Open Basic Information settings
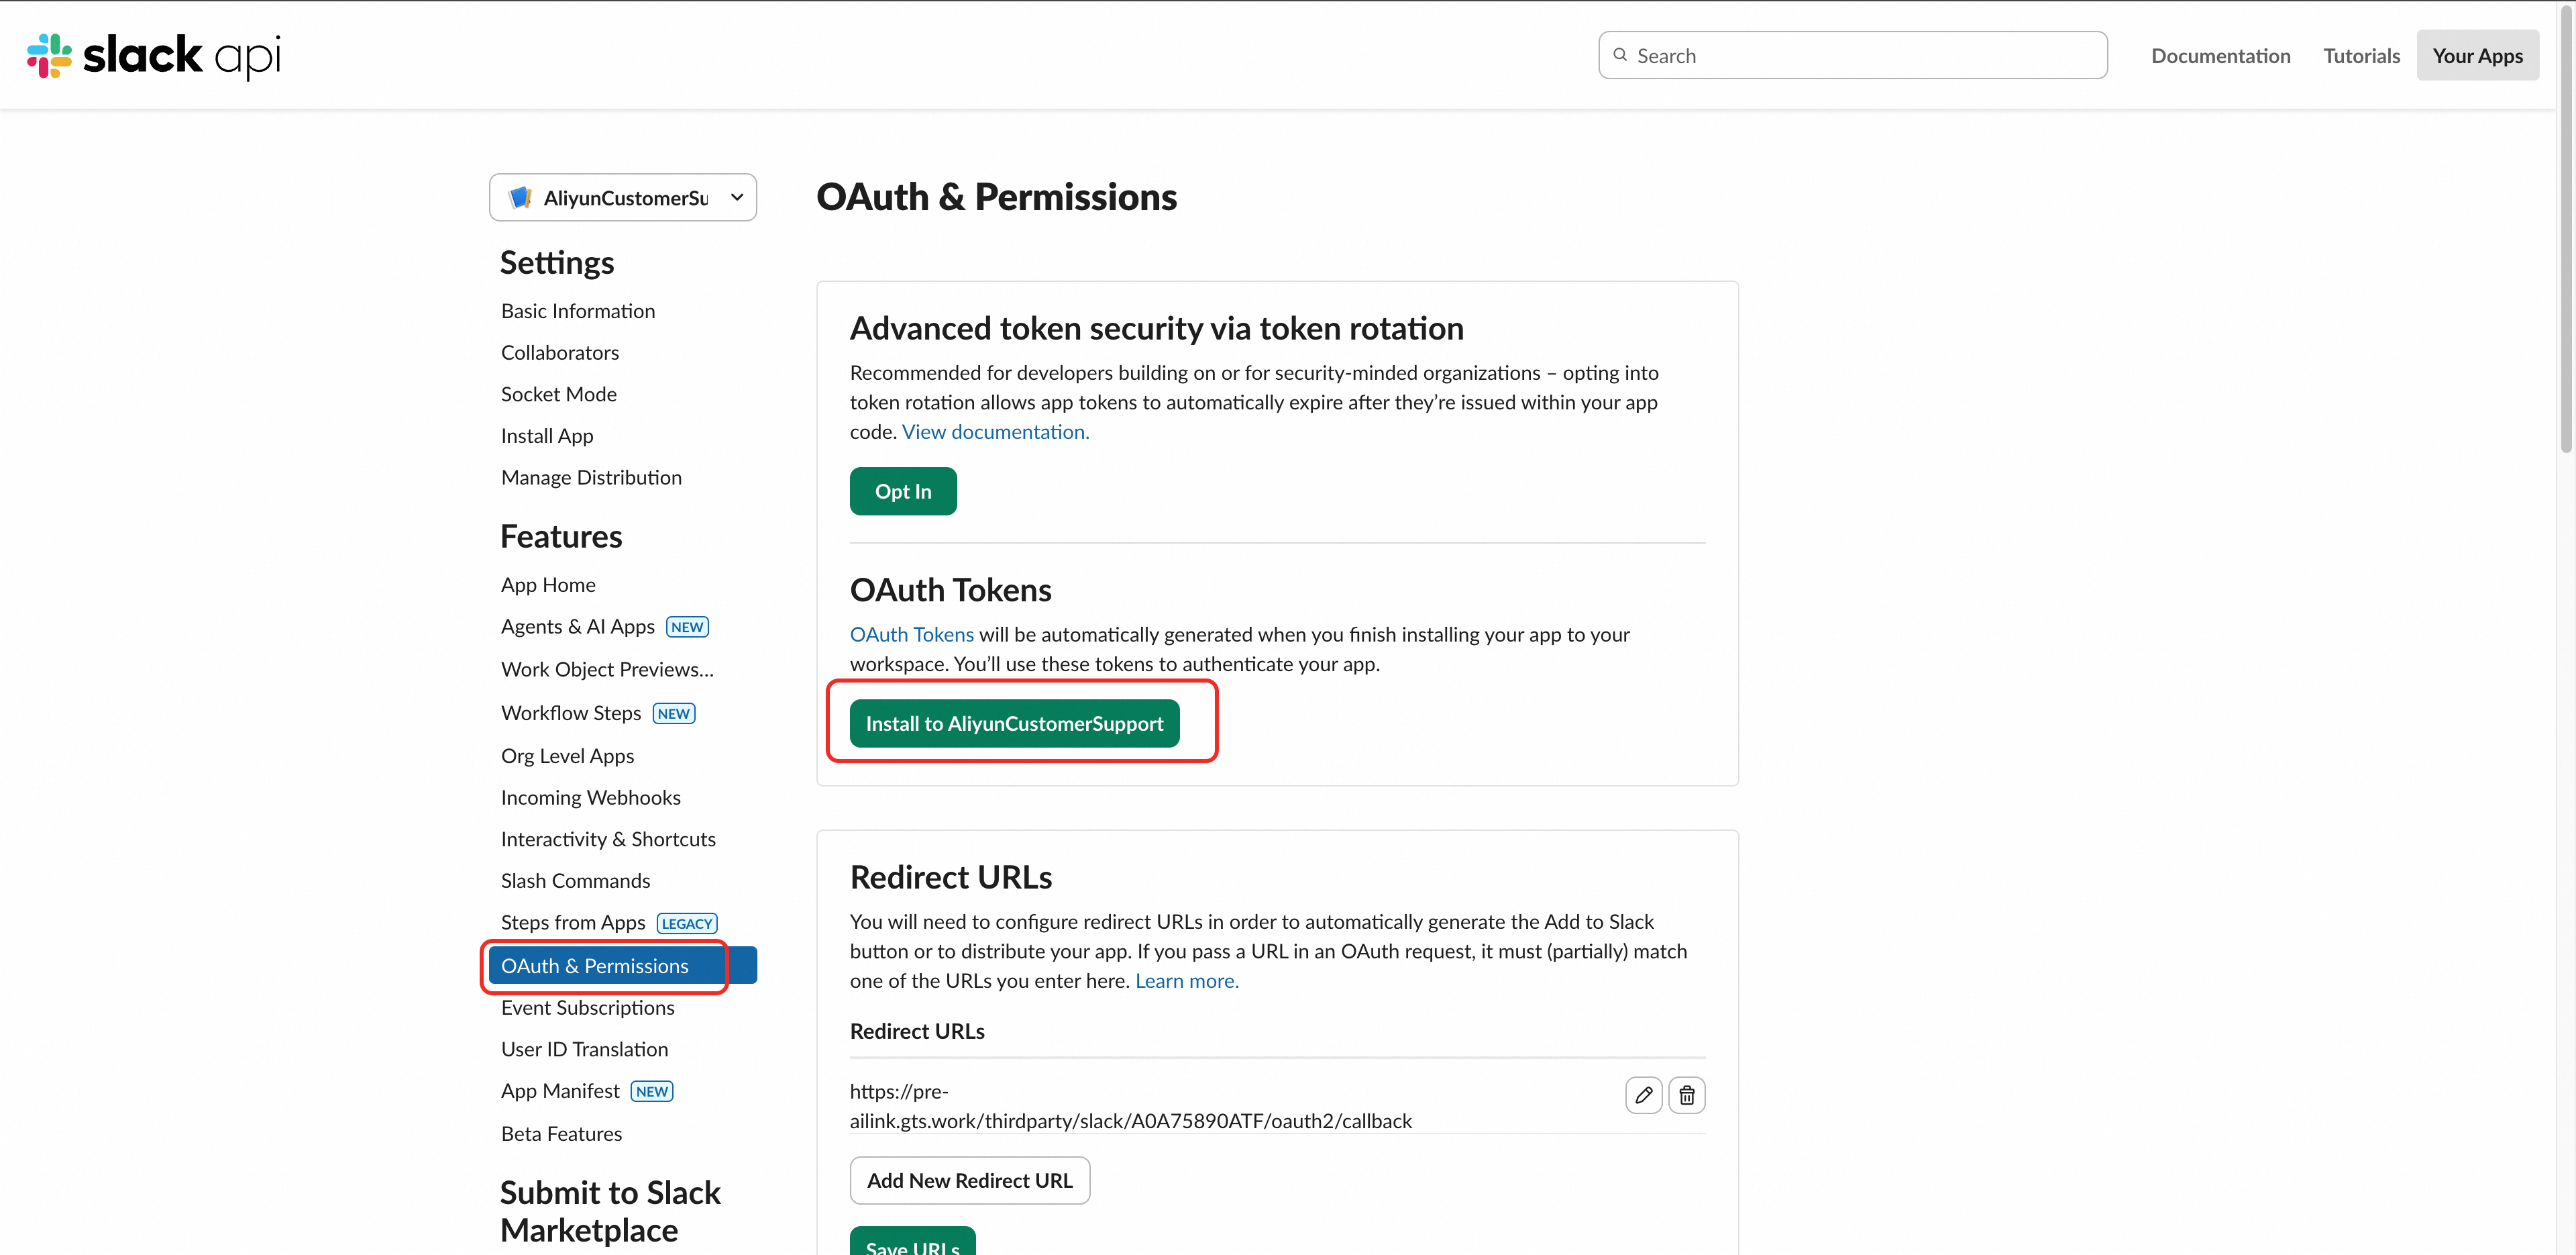Image resolution: width=2576 pixels, height=1255 pixels. click(578, 310)
